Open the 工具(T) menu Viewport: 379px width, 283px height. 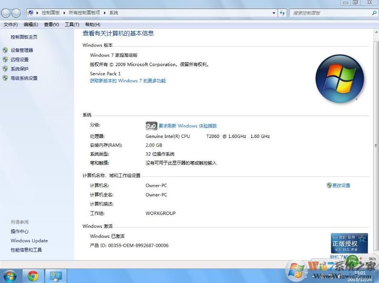(72, 25)
